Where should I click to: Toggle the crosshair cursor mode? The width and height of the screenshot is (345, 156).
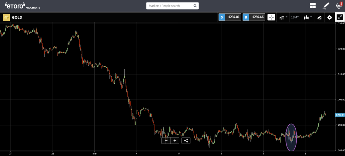[x=271, y=17]
